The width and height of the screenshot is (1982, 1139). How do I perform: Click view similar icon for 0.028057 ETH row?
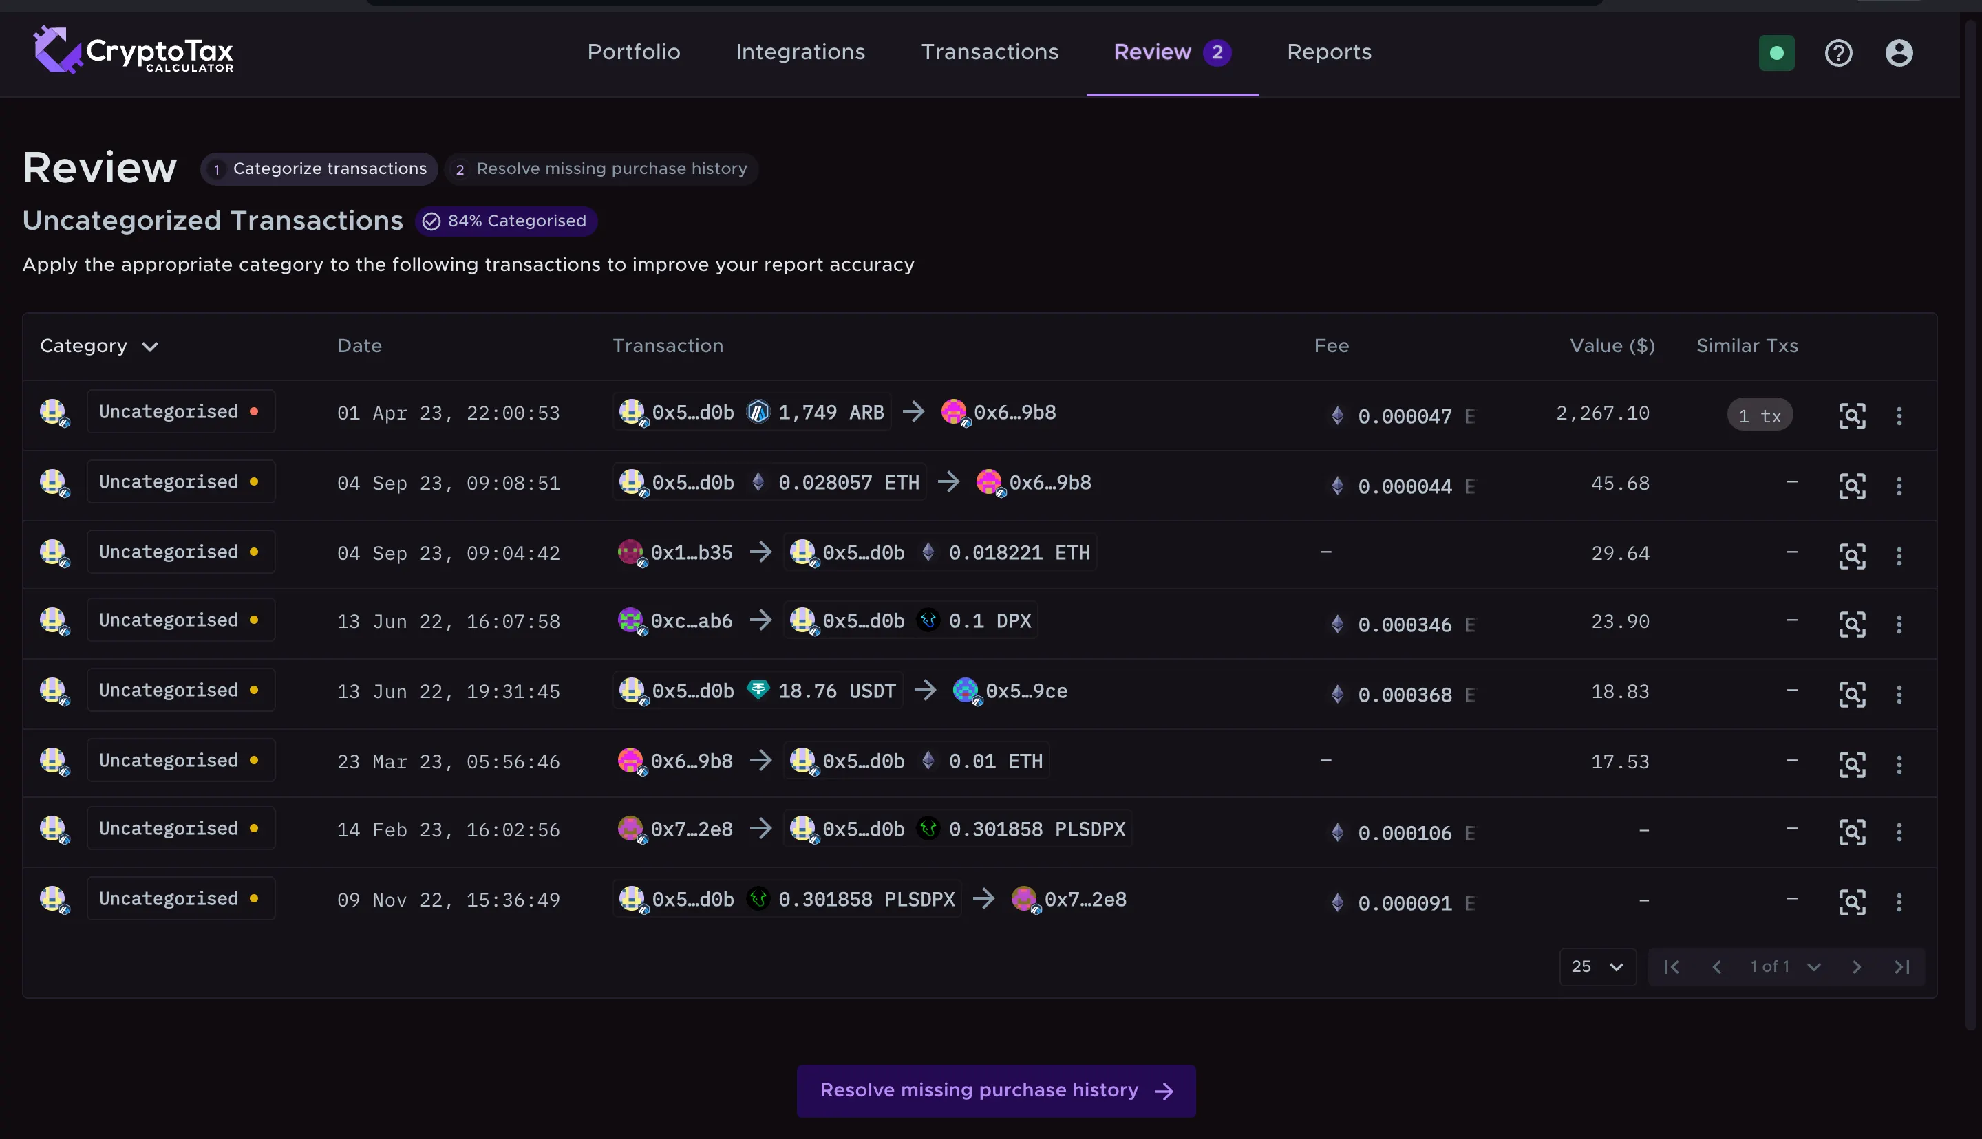1851,486
